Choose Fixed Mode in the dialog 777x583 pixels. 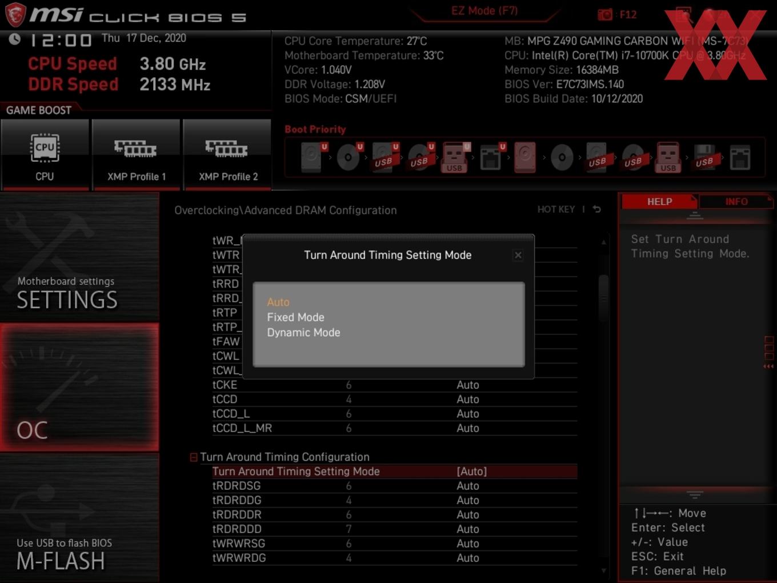point(295,317)
